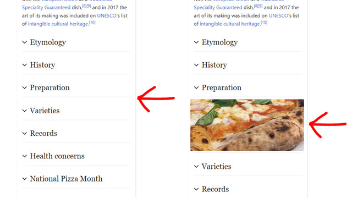This screenshot has height=198, width=352.
Task: Open intangible cultural heritage link, right panel
Action: pyautogui.click(x=230, y=24)
